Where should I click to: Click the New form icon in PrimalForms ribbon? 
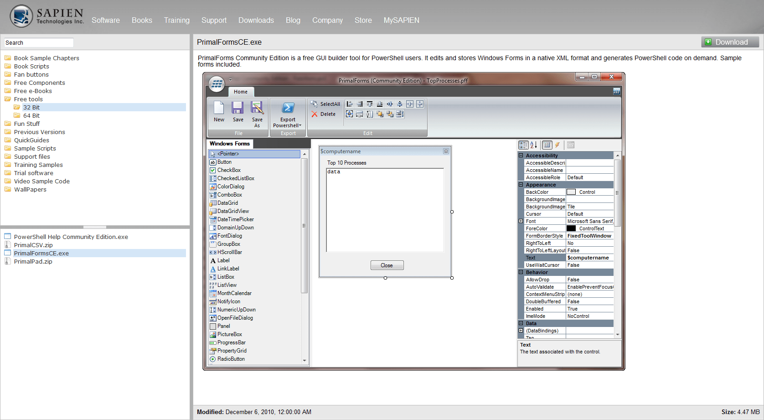point(219,108)
